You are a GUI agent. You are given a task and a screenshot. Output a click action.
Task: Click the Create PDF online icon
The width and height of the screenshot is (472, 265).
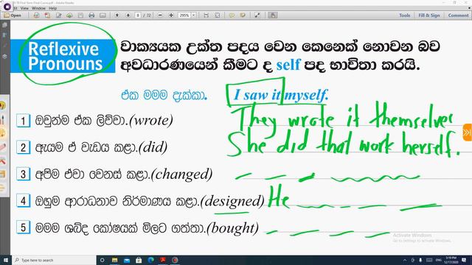(36, 15)
